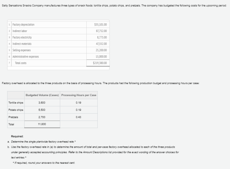
Task: Click the Factory electricity row label
Action: [22, 37]
